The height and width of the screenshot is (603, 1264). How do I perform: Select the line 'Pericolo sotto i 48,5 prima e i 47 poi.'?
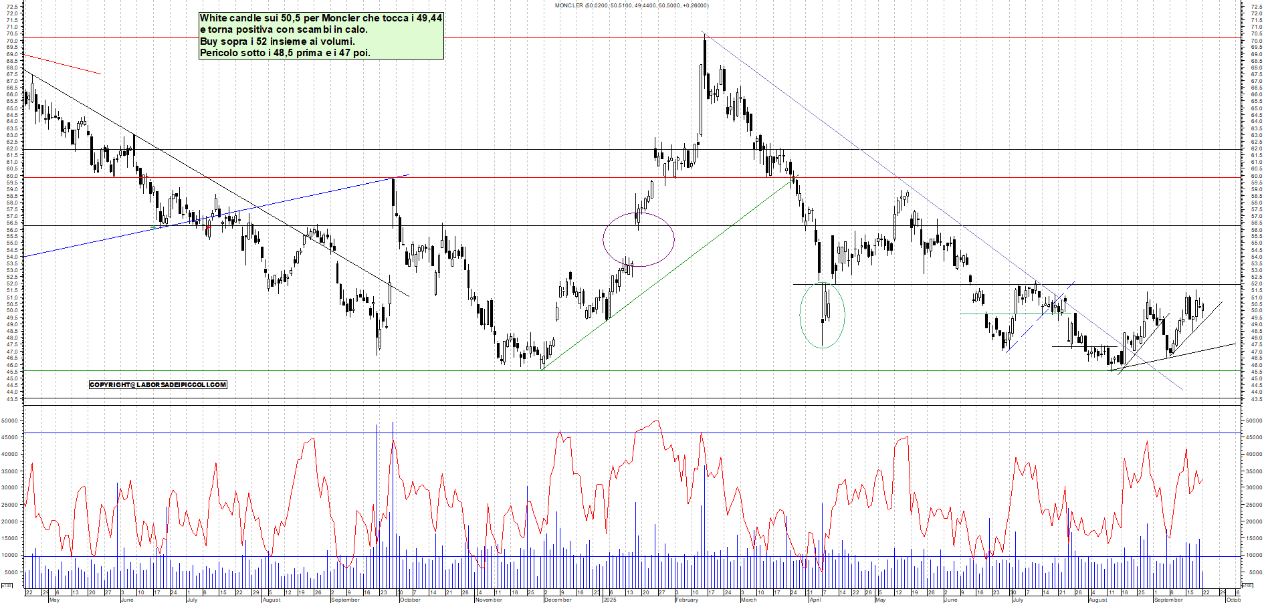285,53
